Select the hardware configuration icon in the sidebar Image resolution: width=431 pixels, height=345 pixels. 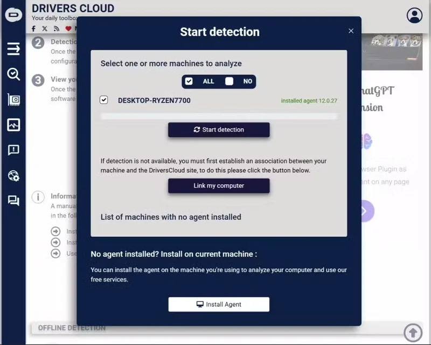coord(13,100)
